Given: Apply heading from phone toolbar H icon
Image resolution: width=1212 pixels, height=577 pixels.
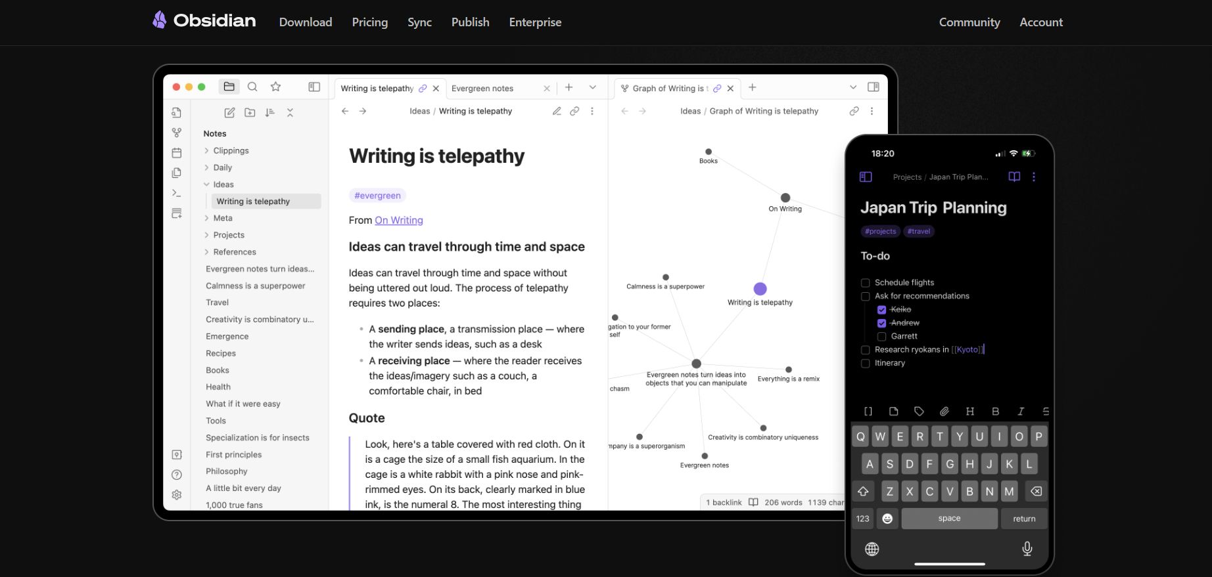Looking at the screenshot, I should (x=970, y=412).
